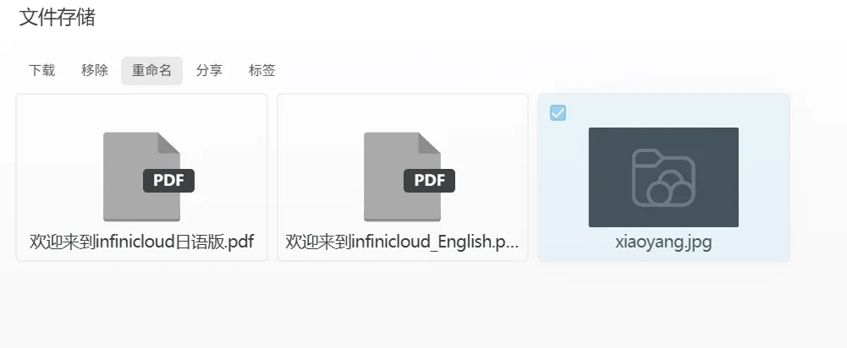
Task: Click the xiaoyang.jpg file name label
Action: pyautogui.click(x=663, y=242)
